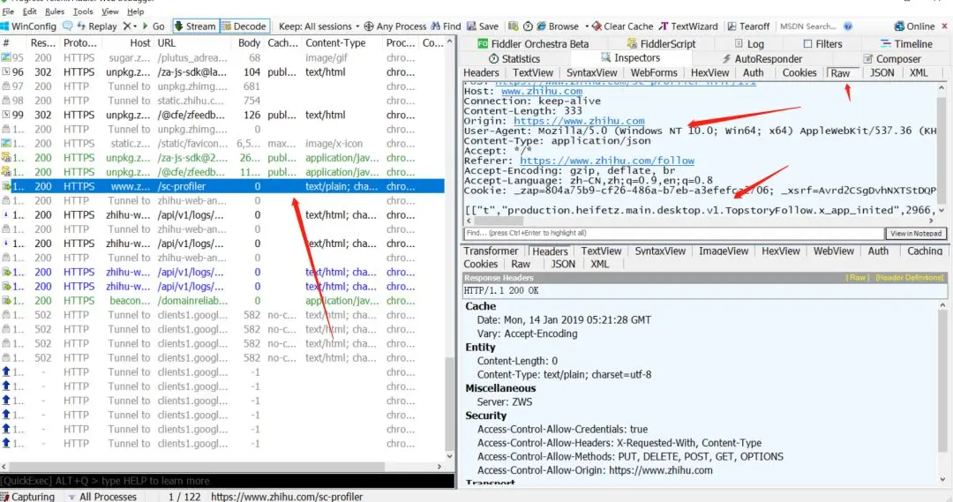Toggle the Decode option

[x=244, y=26]
